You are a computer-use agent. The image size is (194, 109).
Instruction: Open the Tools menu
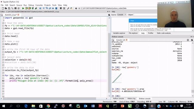[54, 5]
